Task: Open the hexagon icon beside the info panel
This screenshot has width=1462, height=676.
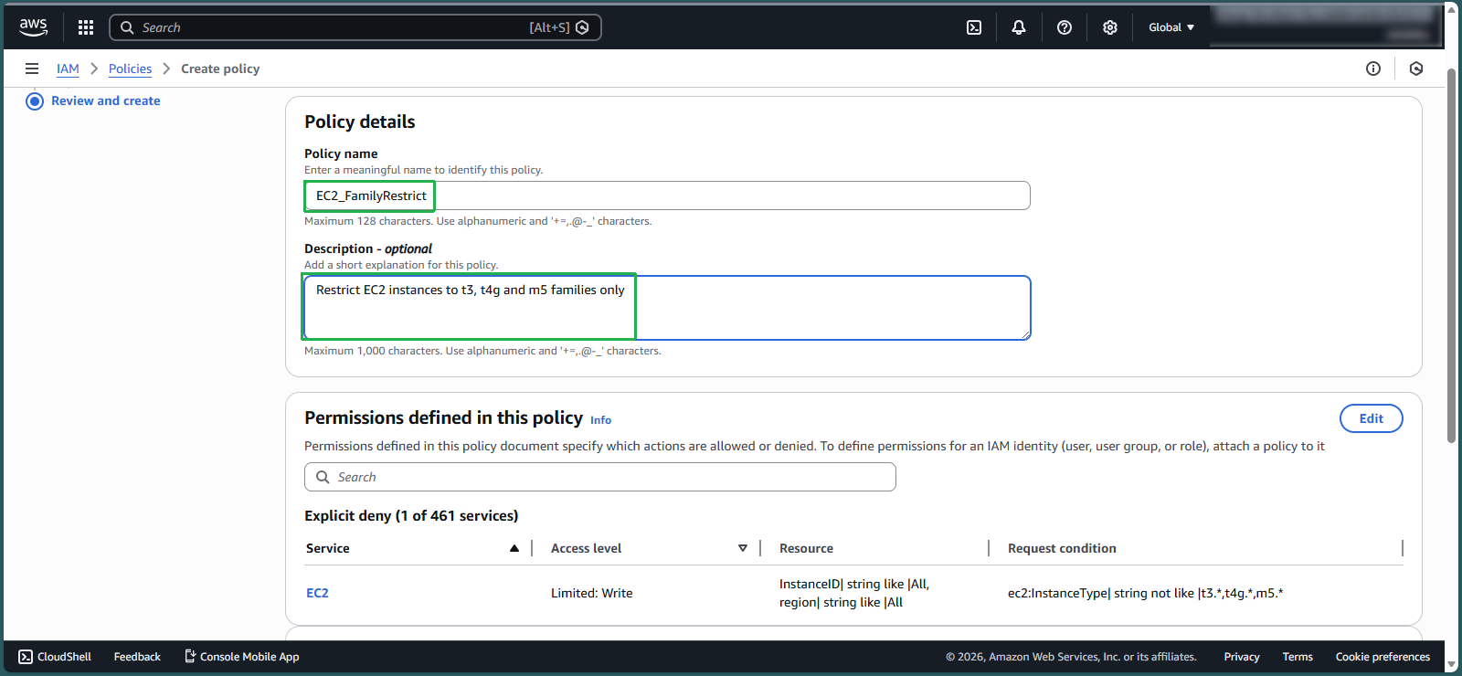Action: (1416, 69)
